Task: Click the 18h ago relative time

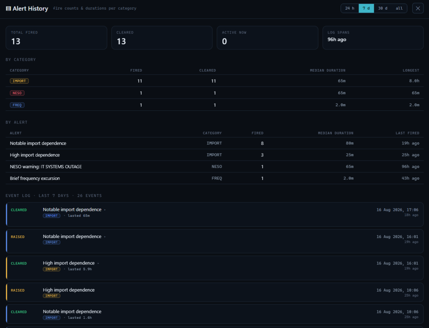Action: [x=411, y=215]
